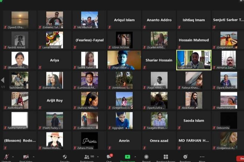This screenshot has width=244, height=162.
Task: Click the Unmute microphone icon
Action: pos(6,157)
